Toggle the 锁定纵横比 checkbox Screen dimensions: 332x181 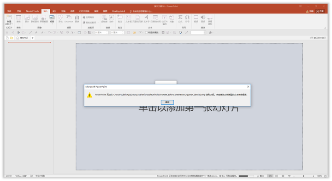(146, 33)
